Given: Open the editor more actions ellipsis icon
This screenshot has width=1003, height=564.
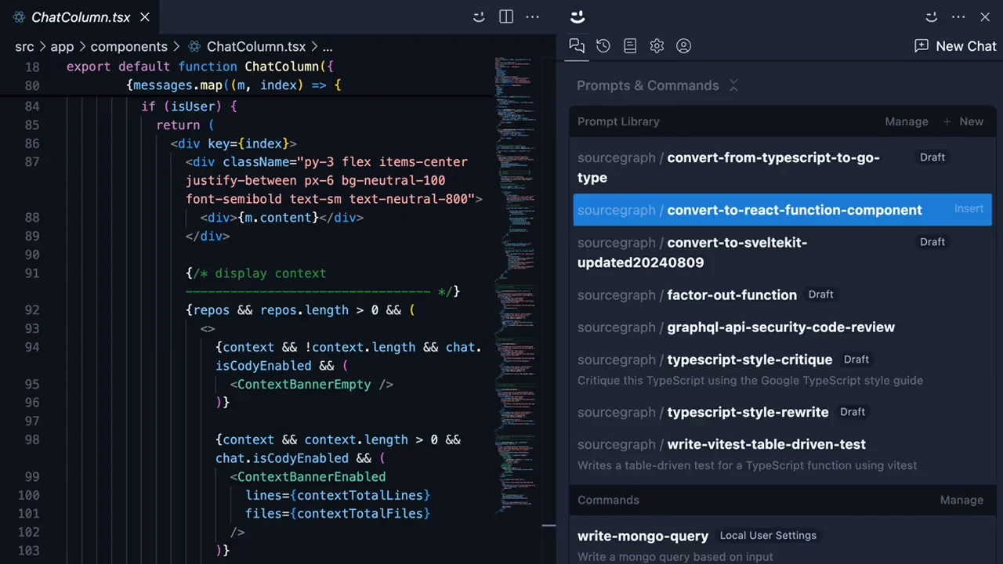Looking at the screenshot, I should pyautogui.click(x=533, y=16).
